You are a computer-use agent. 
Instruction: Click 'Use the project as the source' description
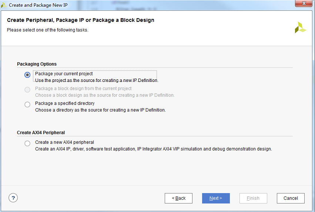click(x=97, y=80)
